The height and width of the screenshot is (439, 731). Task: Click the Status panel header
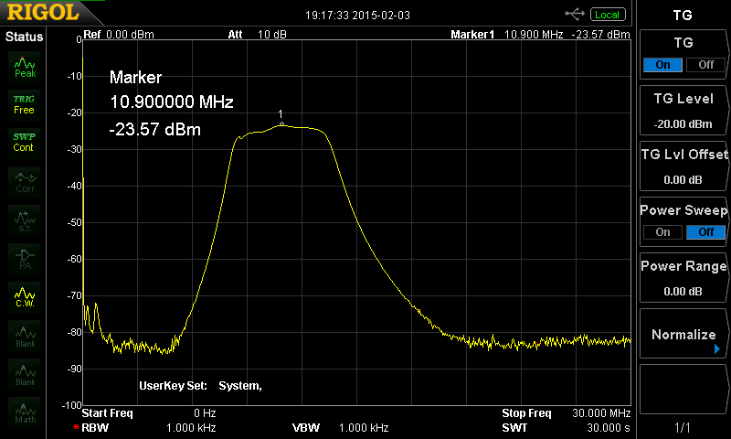[x=24, y=37]
